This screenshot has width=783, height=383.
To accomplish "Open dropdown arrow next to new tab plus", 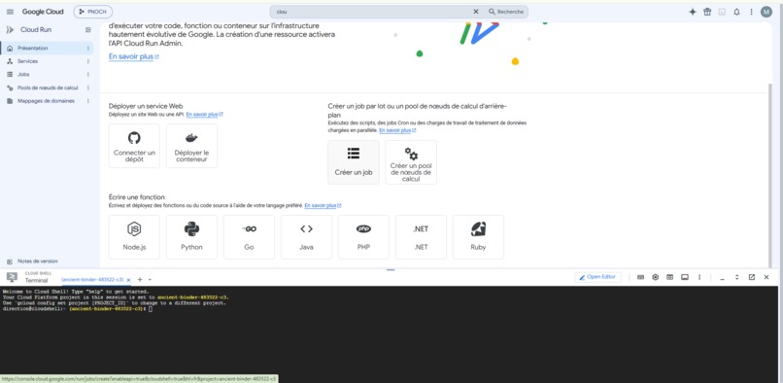I will 150,280.
